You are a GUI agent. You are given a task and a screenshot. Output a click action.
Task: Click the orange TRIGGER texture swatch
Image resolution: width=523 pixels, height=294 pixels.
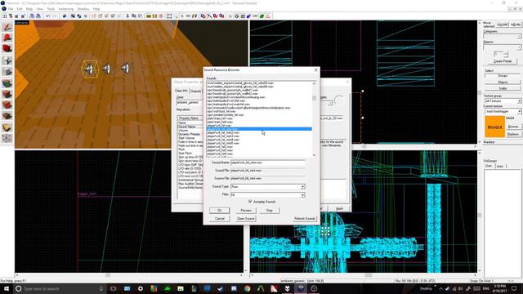[x=494, y=127]
